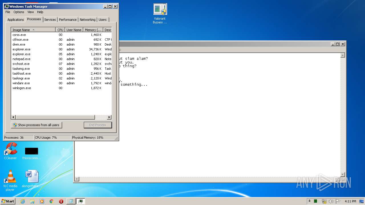
Task: Sort processes by User Name column
Action: (x=74, y=30)
